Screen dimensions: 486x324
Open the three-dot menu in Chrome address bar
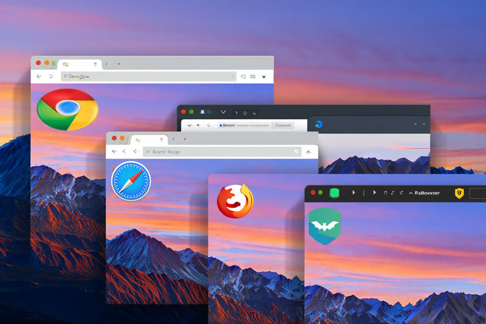click(x=233, y=77)
